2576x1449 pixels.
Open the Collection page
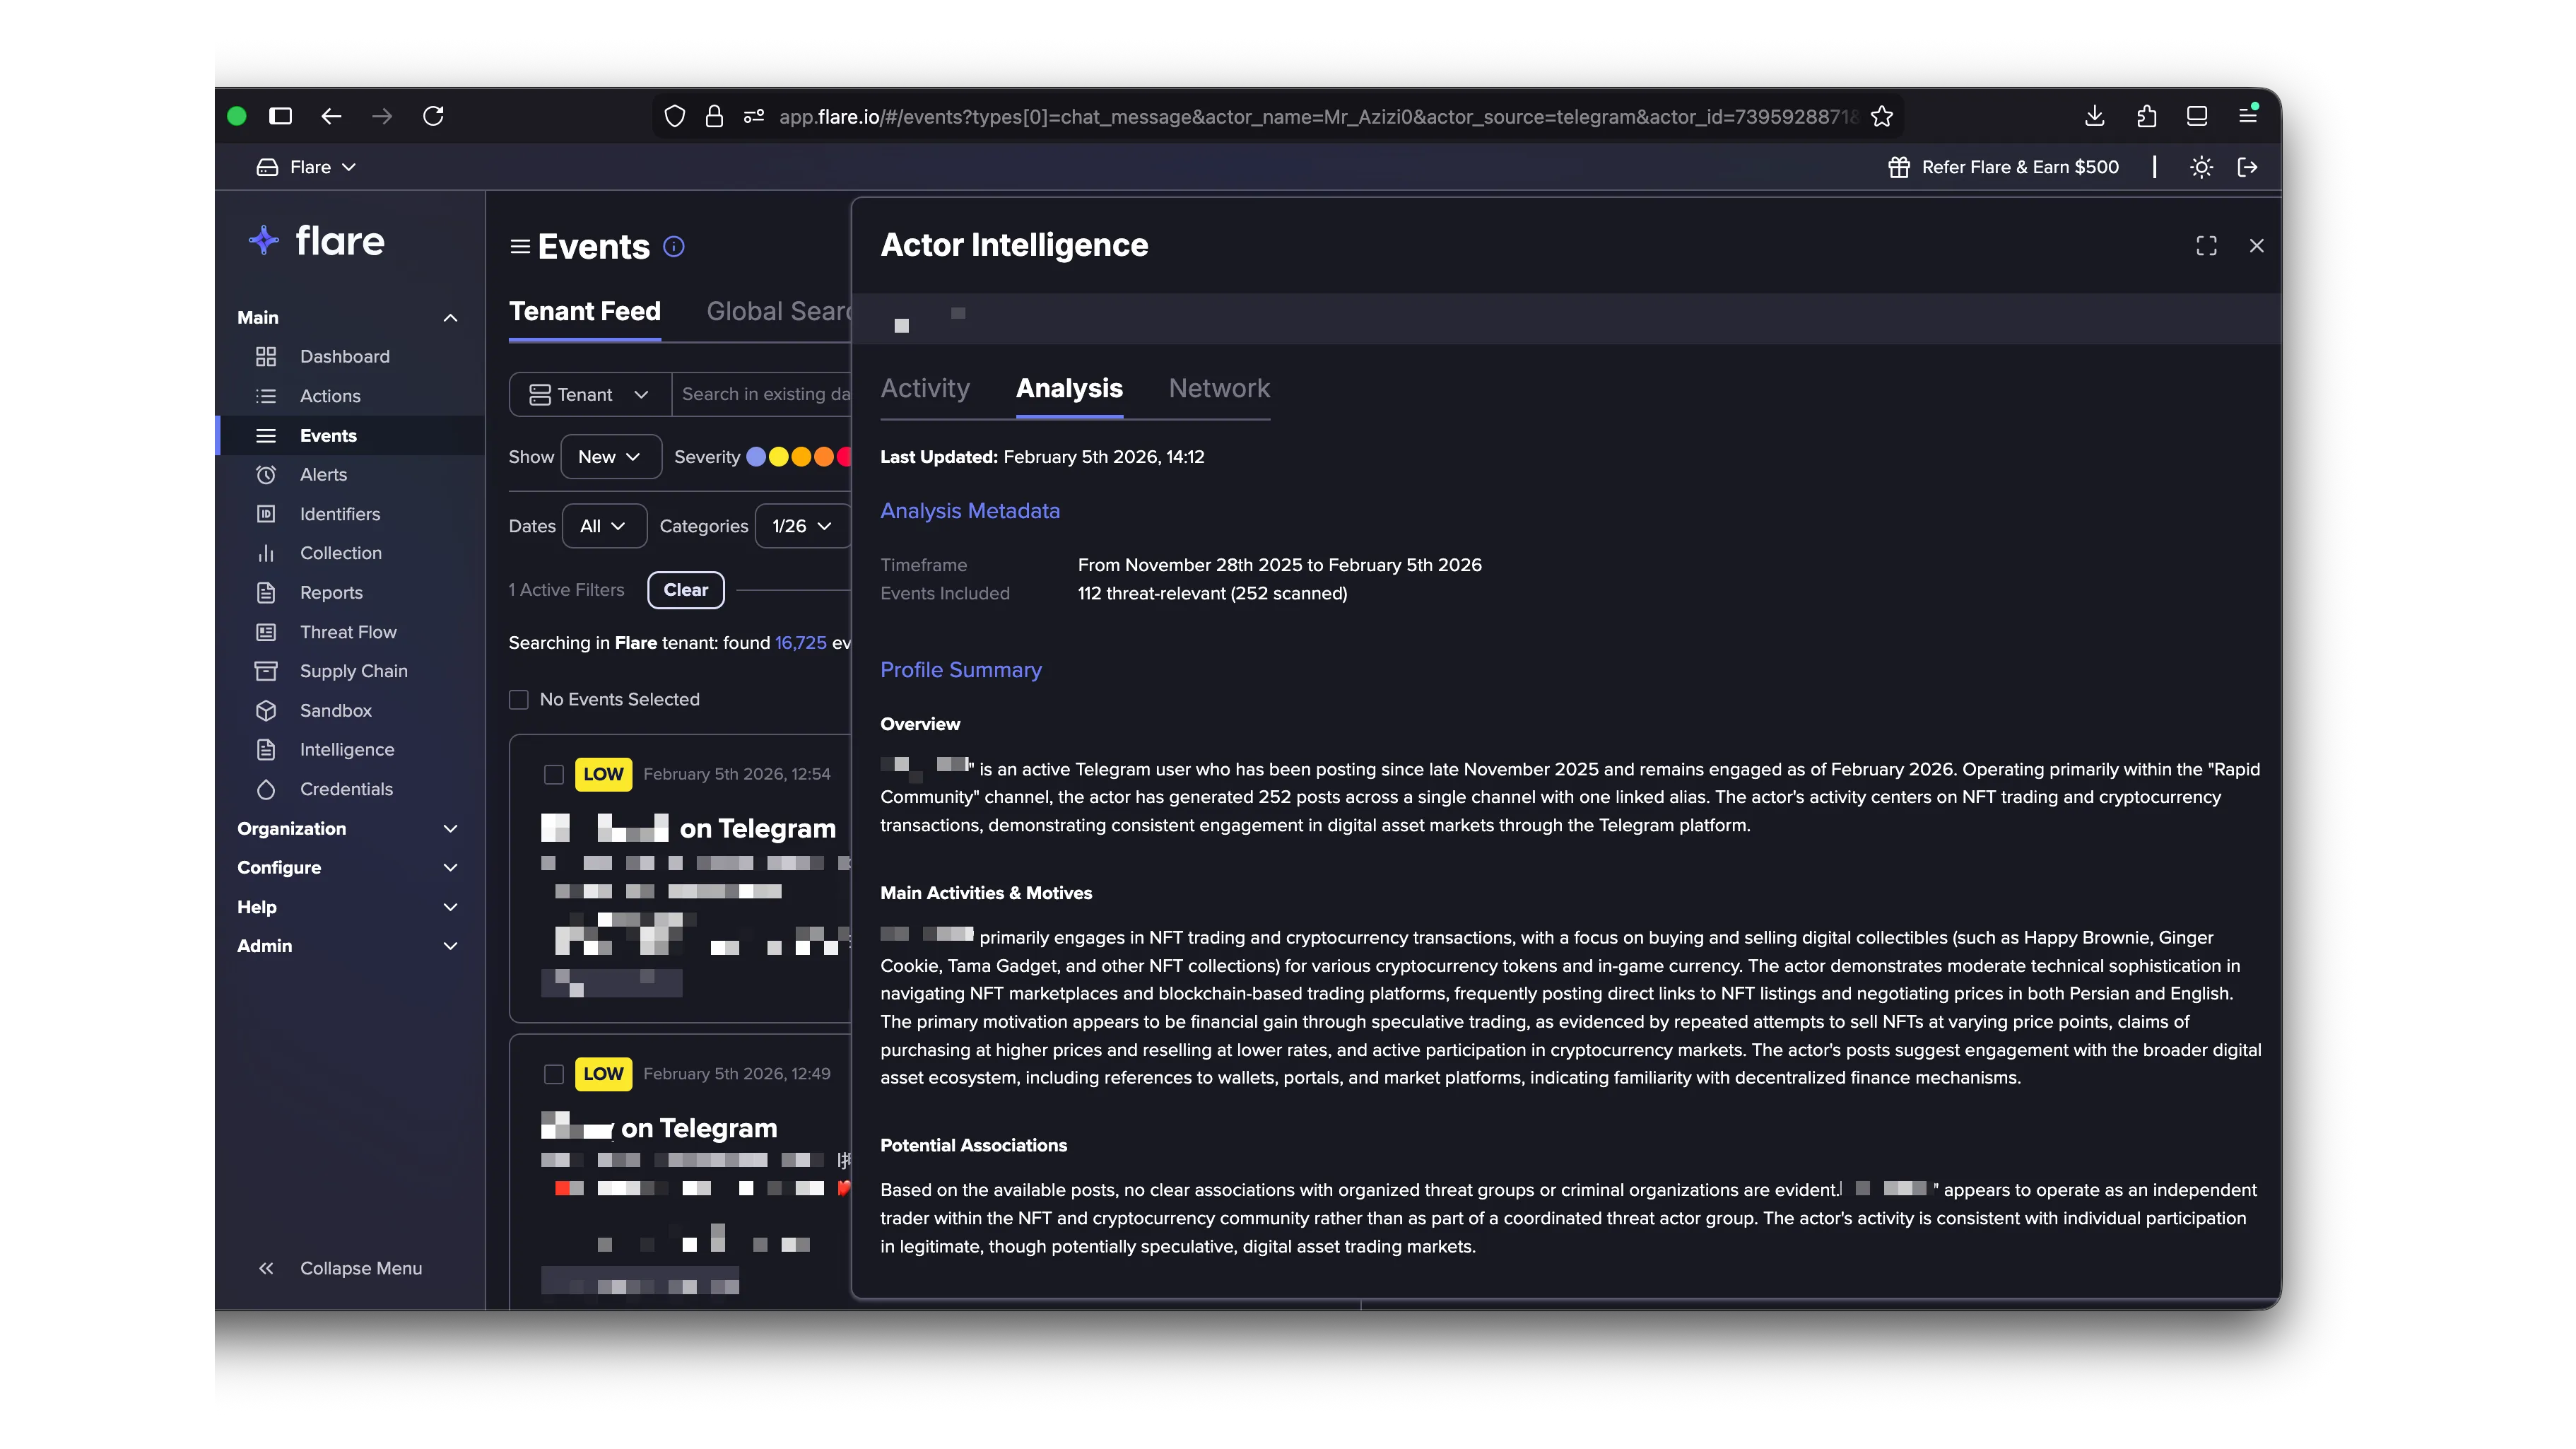tap(340, 553)
